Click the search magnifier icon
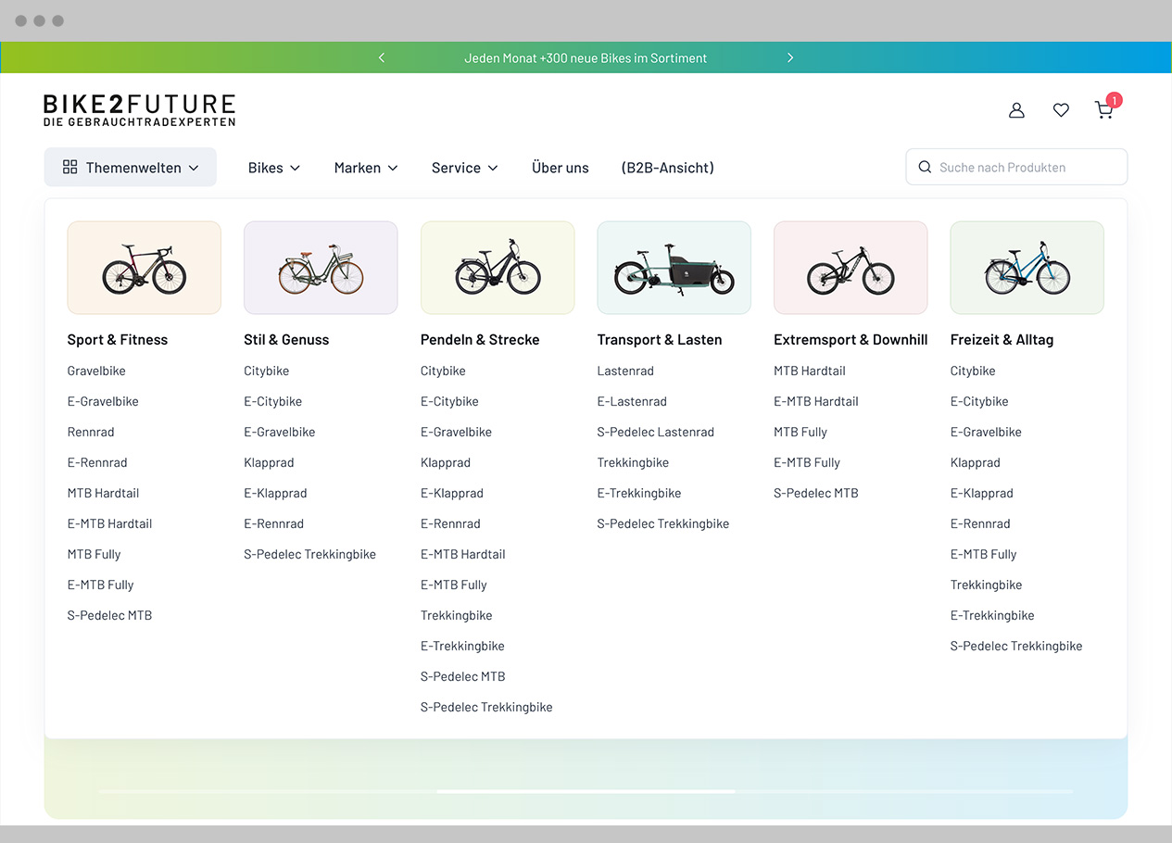This screenshot has height=843, width=1172. [x=925, y=168]
